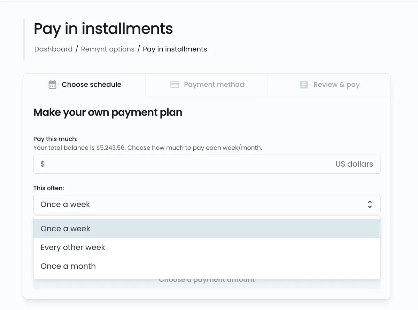Select Every other week payment frequency
418x310 pixels.
tap(72, 247)
